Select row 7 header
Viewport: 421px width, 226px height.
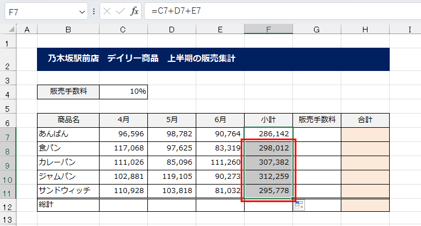[8, 135]
